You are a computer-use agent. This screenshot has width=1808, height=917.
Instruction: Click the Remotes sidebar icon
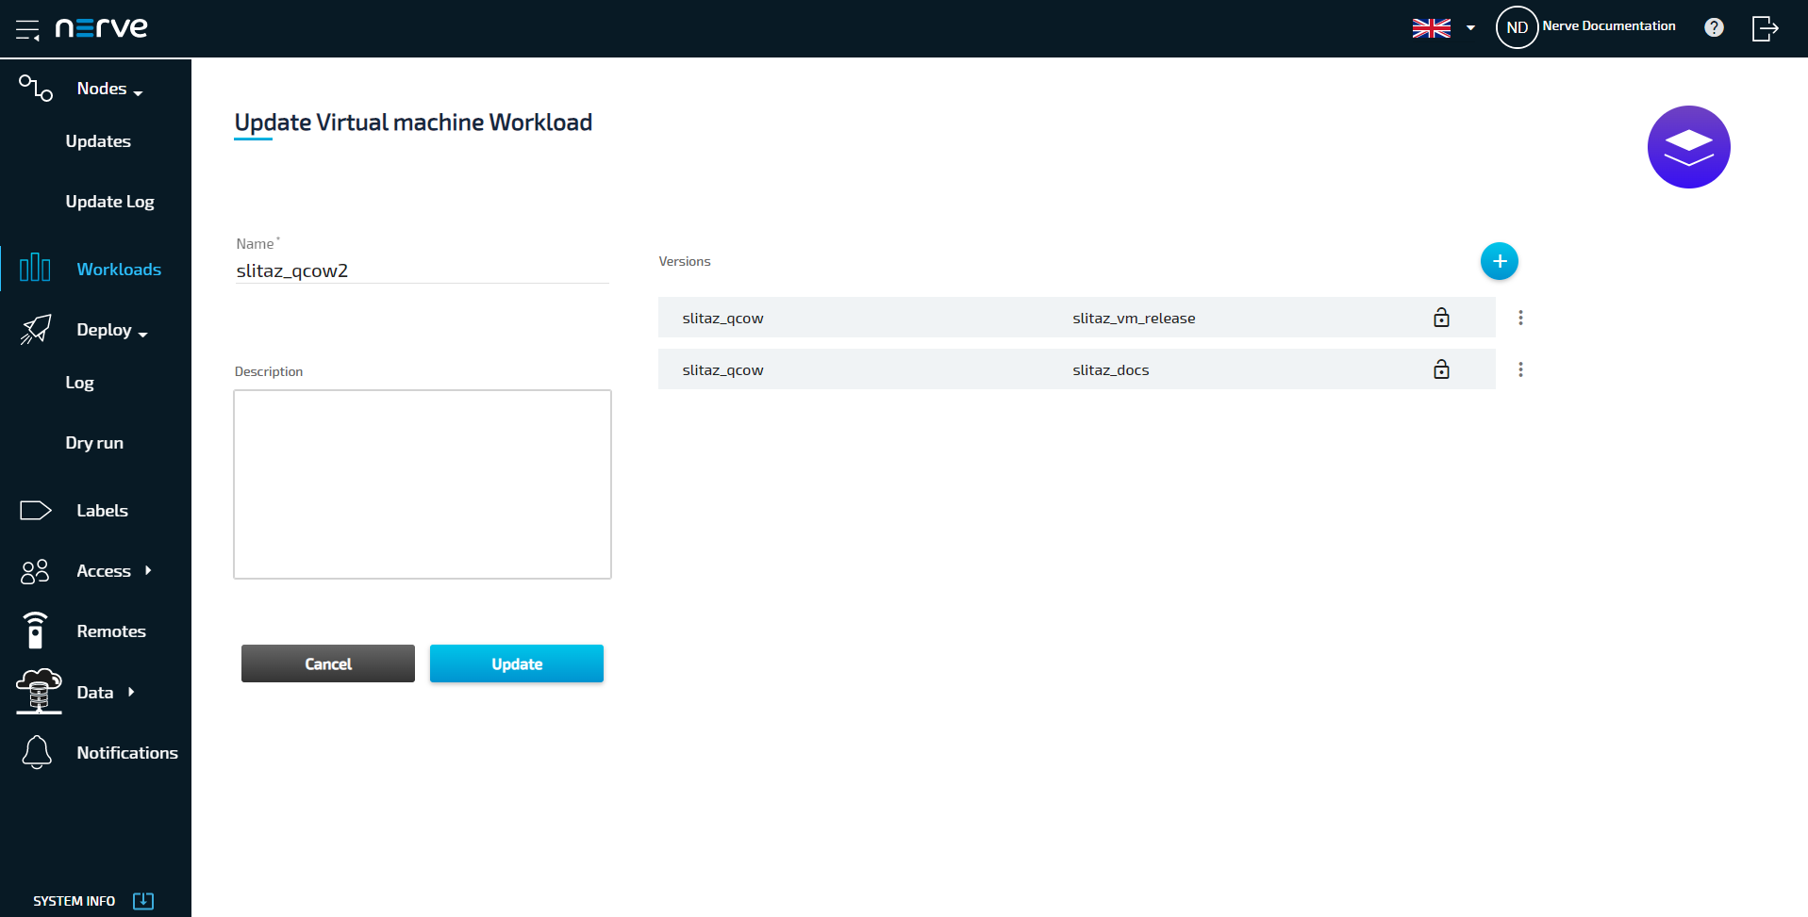click(x=36, y=630)
